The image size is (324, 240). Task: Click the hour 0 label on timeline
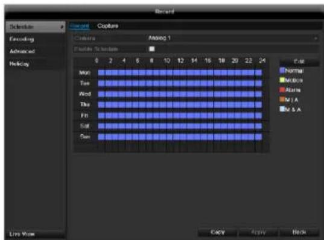click(97, 60)
